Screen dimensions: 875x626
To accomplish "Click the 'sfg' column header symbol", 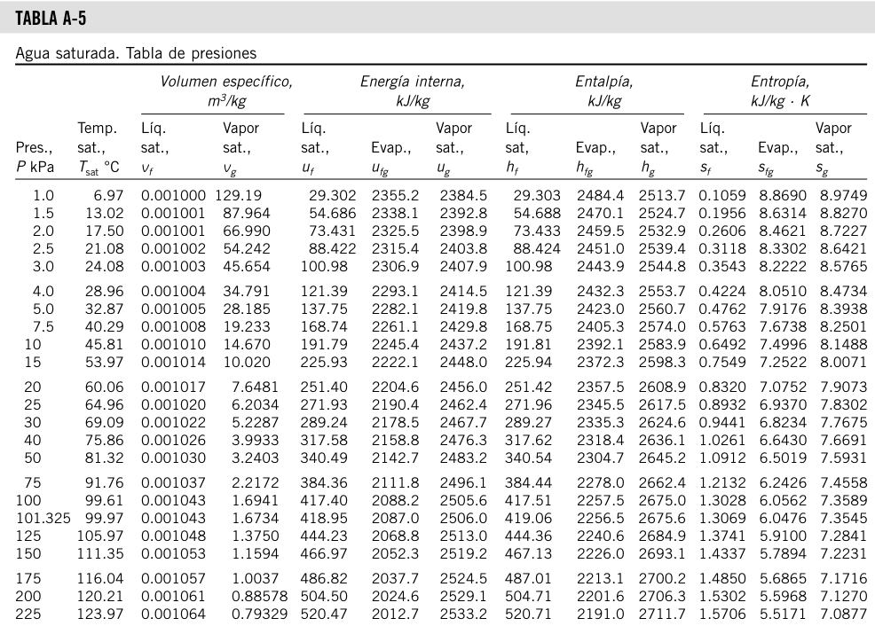I will 766,168.
